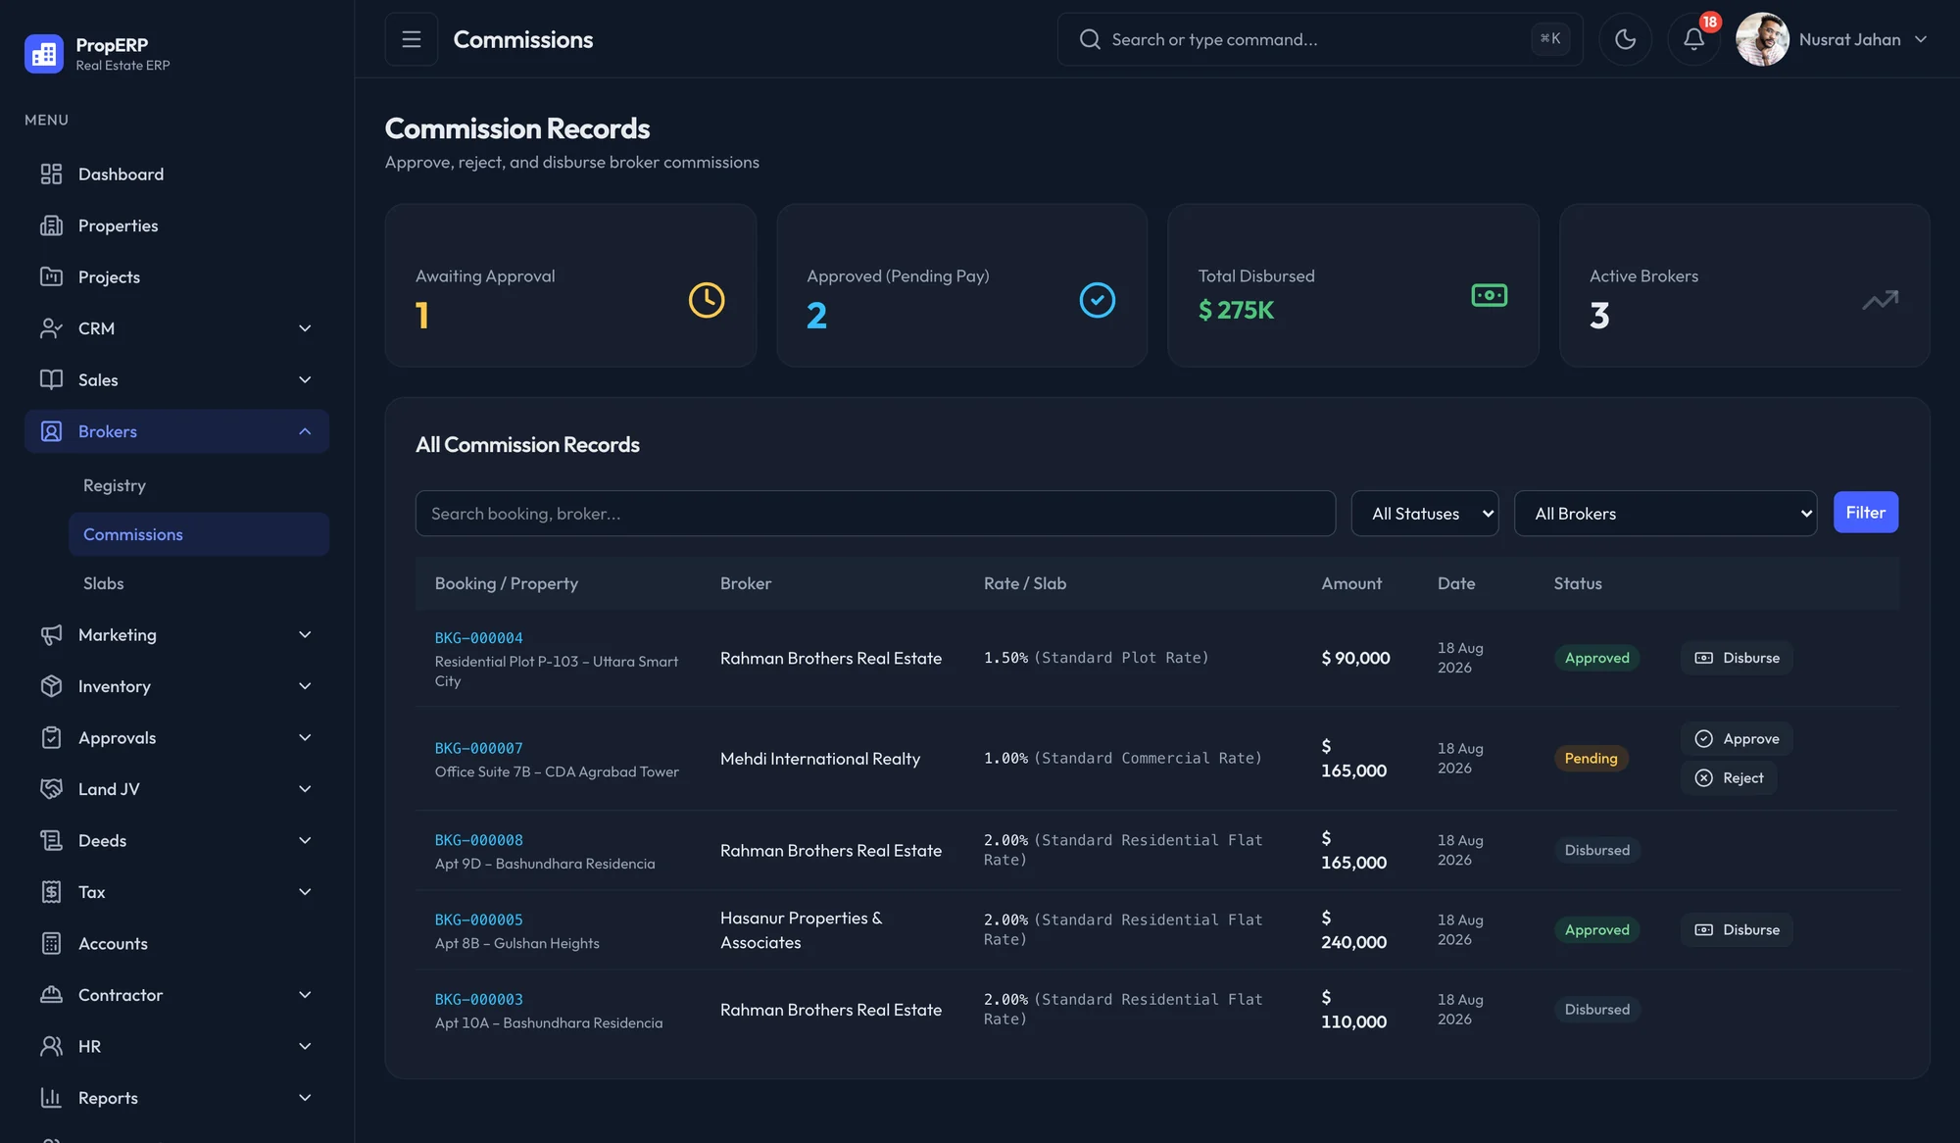Focus the Search or type command field
Viewport: 1960px width, 1143px height.
pos(1319,39)
